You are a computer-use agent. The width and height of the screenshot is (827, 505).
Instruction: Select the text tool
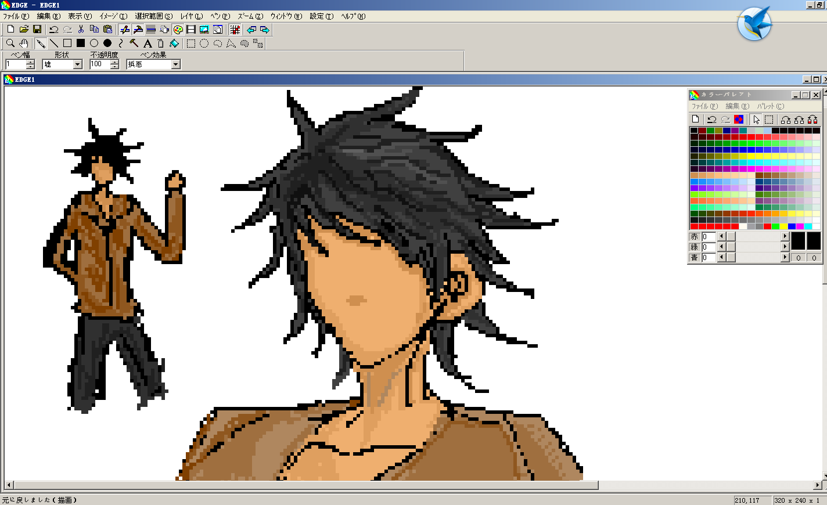(148, 44)
